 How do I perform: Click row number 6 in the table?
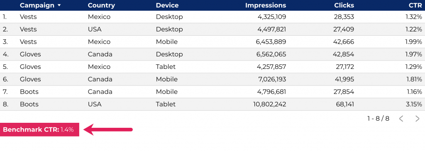click(x=6, y=79)
